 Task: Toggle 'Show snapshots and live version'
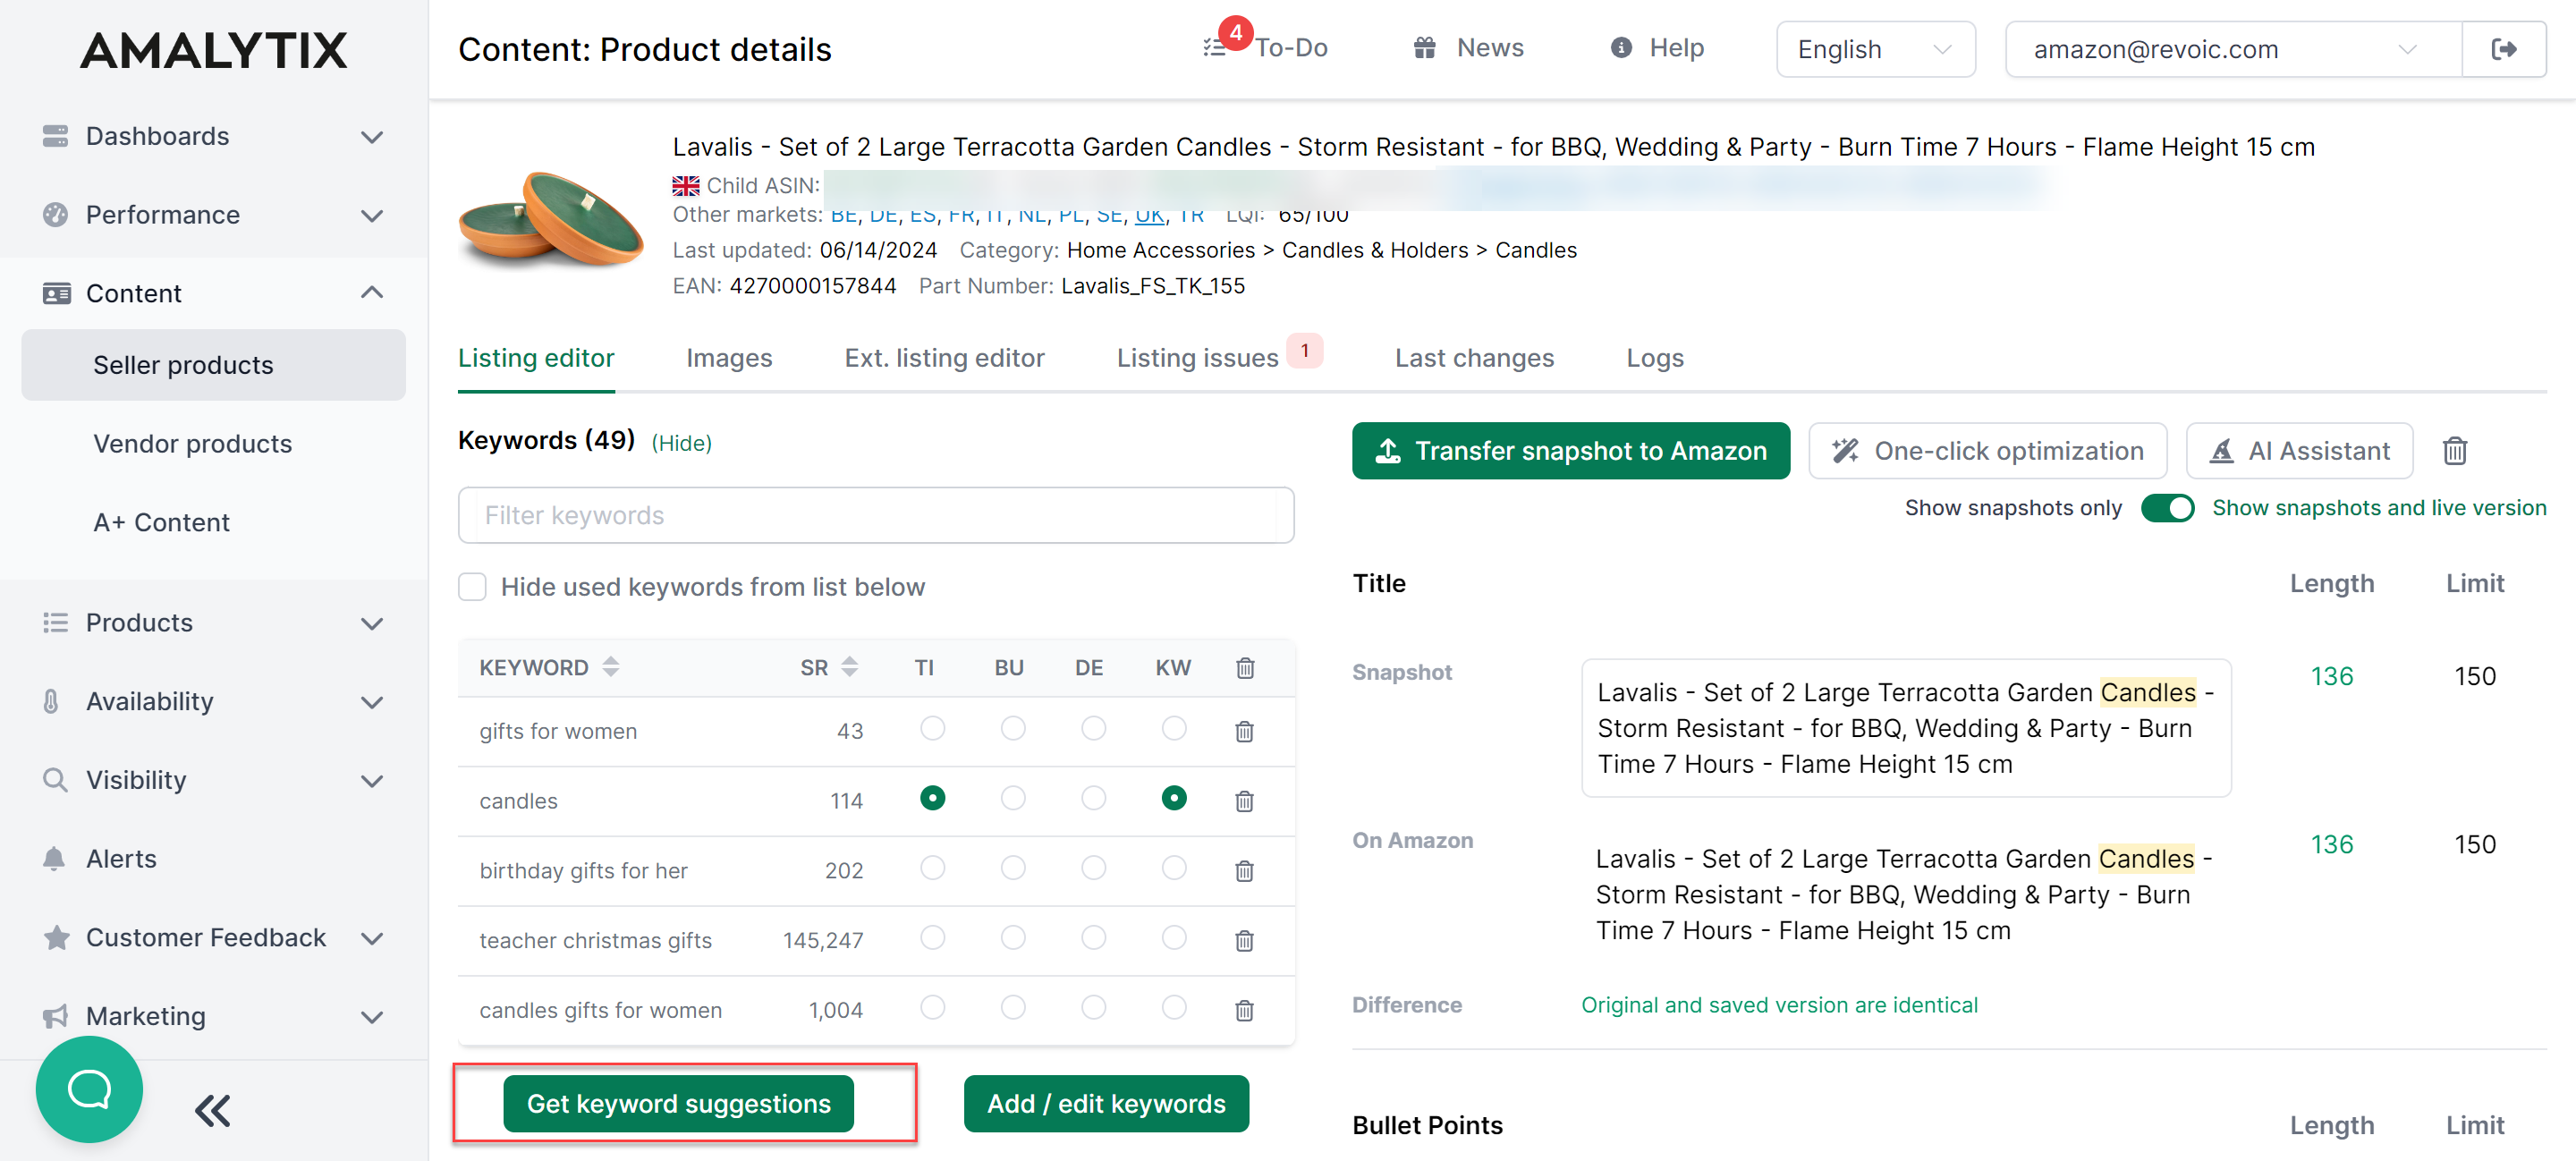2168,508
